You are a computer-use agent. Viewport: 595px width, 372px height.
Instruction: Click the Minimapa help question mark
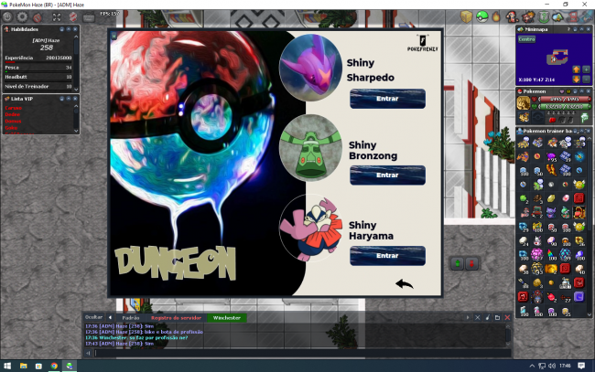[568, 29]
